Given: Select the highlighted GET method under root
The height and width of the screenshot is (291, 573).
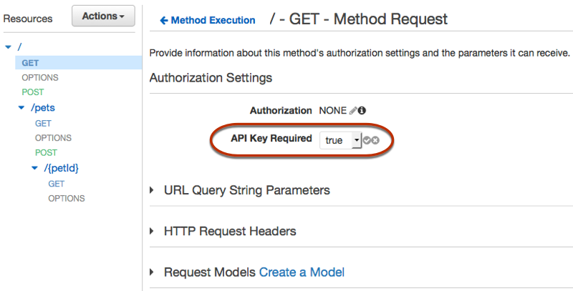Looking at the screenshot, I should 30,63.
